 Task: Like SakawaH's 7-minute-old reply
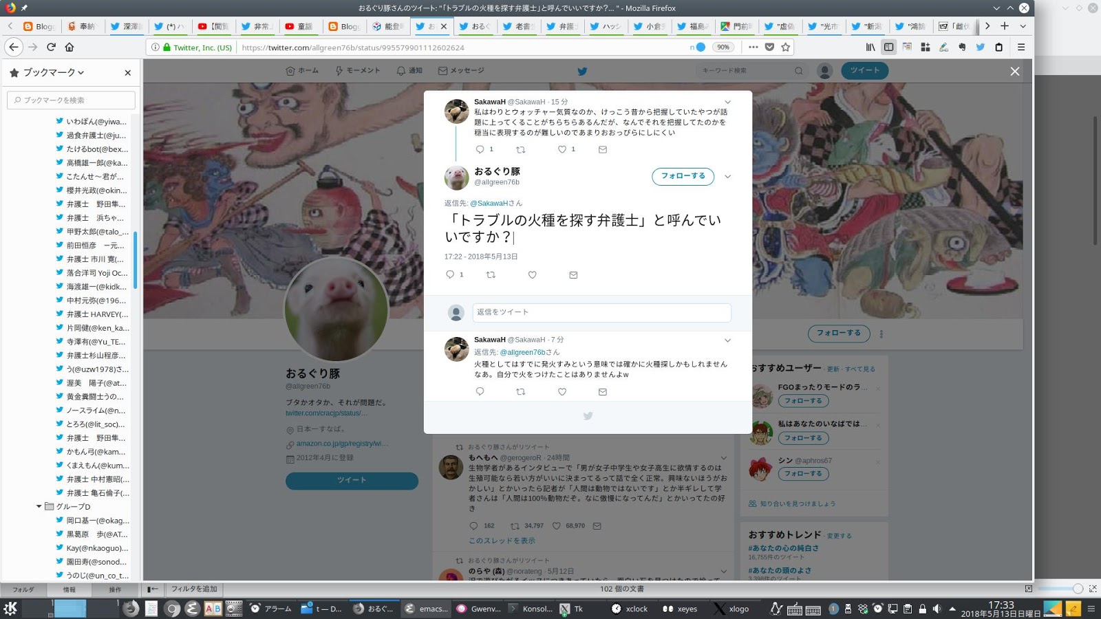562,391
